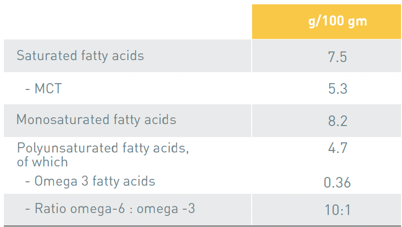Click the word Ratio in the last row

[x=51, y=209]
